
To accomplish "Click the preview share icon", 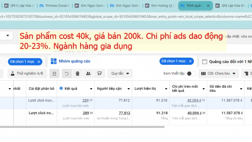I will 100,73.
